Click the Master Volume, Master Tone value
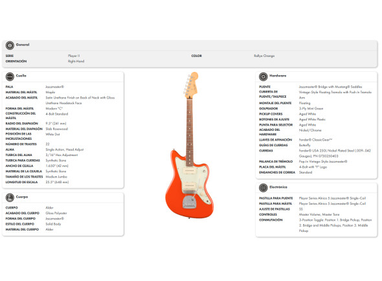The width and height of the screenshot is (382, 281). coord(319,214)
